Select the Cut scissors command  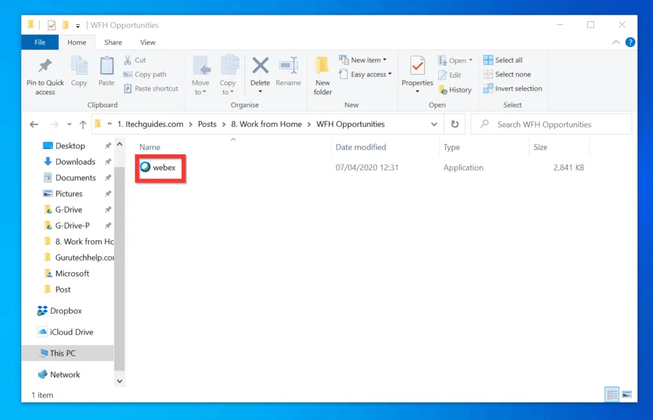point(135,60)
